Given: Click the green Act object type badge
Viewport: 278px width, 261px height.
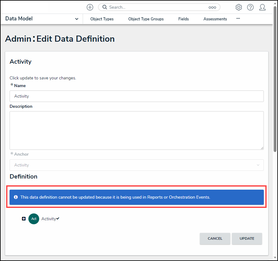Looking at the screenshot, I should click(x=34, y=219).
